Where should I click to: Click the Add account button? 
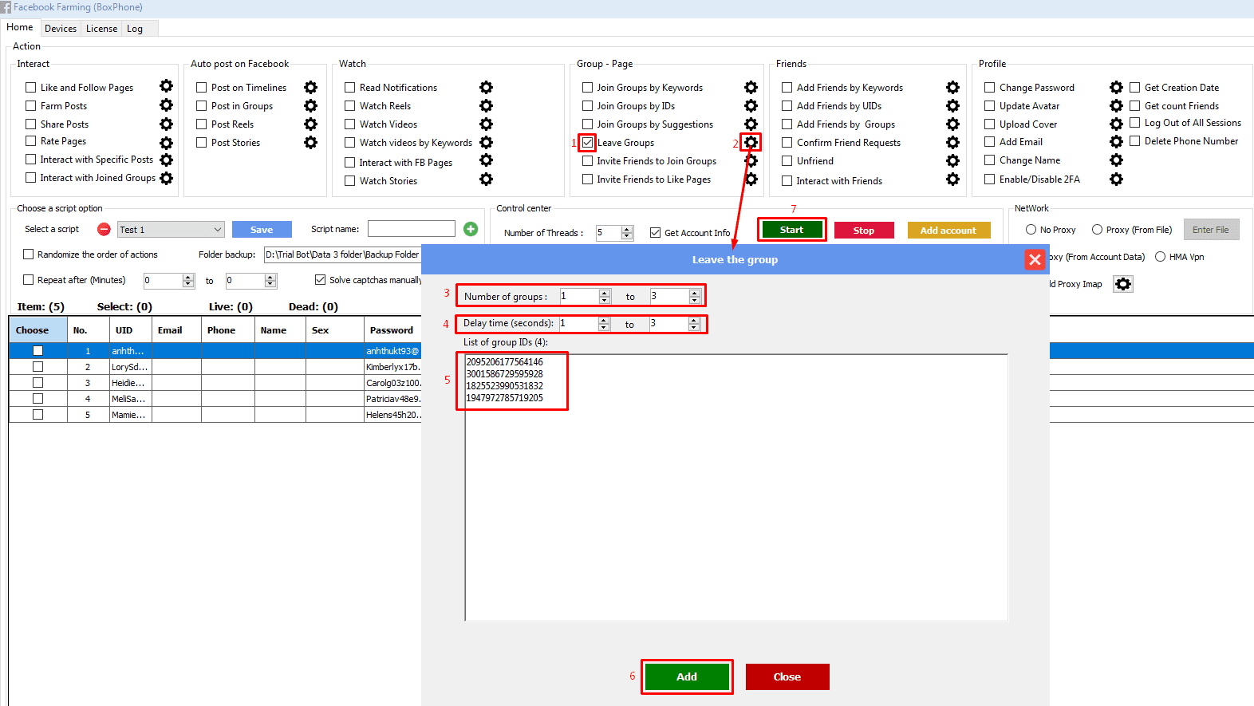click(948, 230)
